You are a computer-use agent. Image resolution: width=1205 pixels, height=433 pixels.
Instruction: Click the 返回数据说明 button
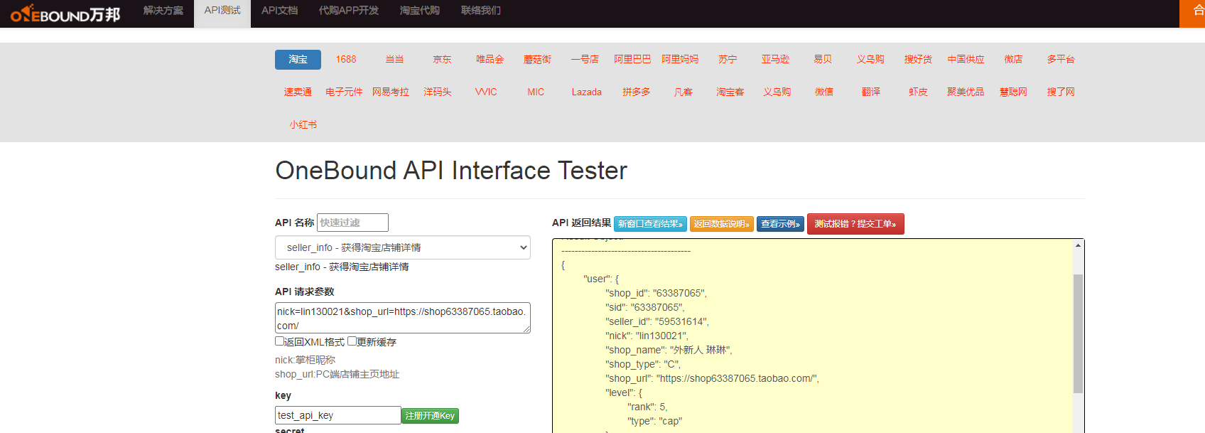coord(722,224)
